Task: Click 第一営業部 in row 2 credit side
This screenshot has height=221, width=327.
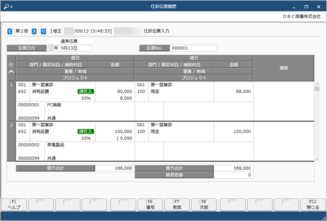Action: point(161,124)
